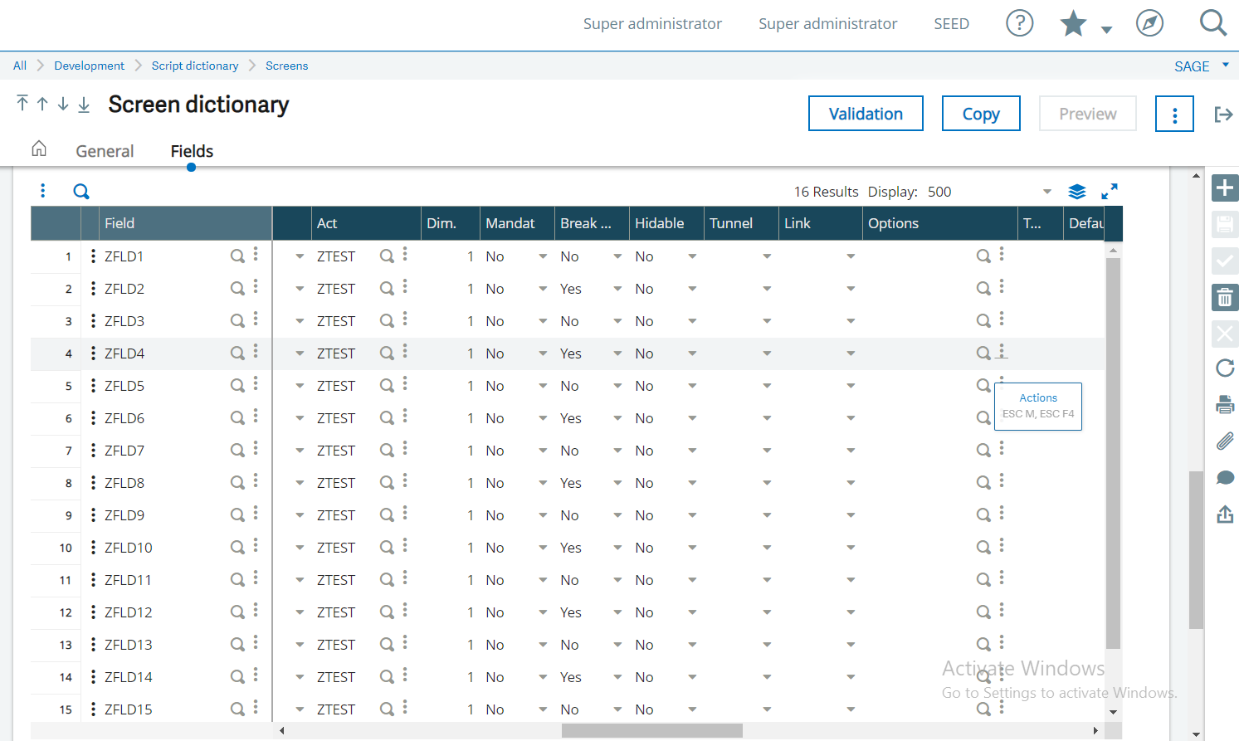Switch to the General tab

click(105, 151)
